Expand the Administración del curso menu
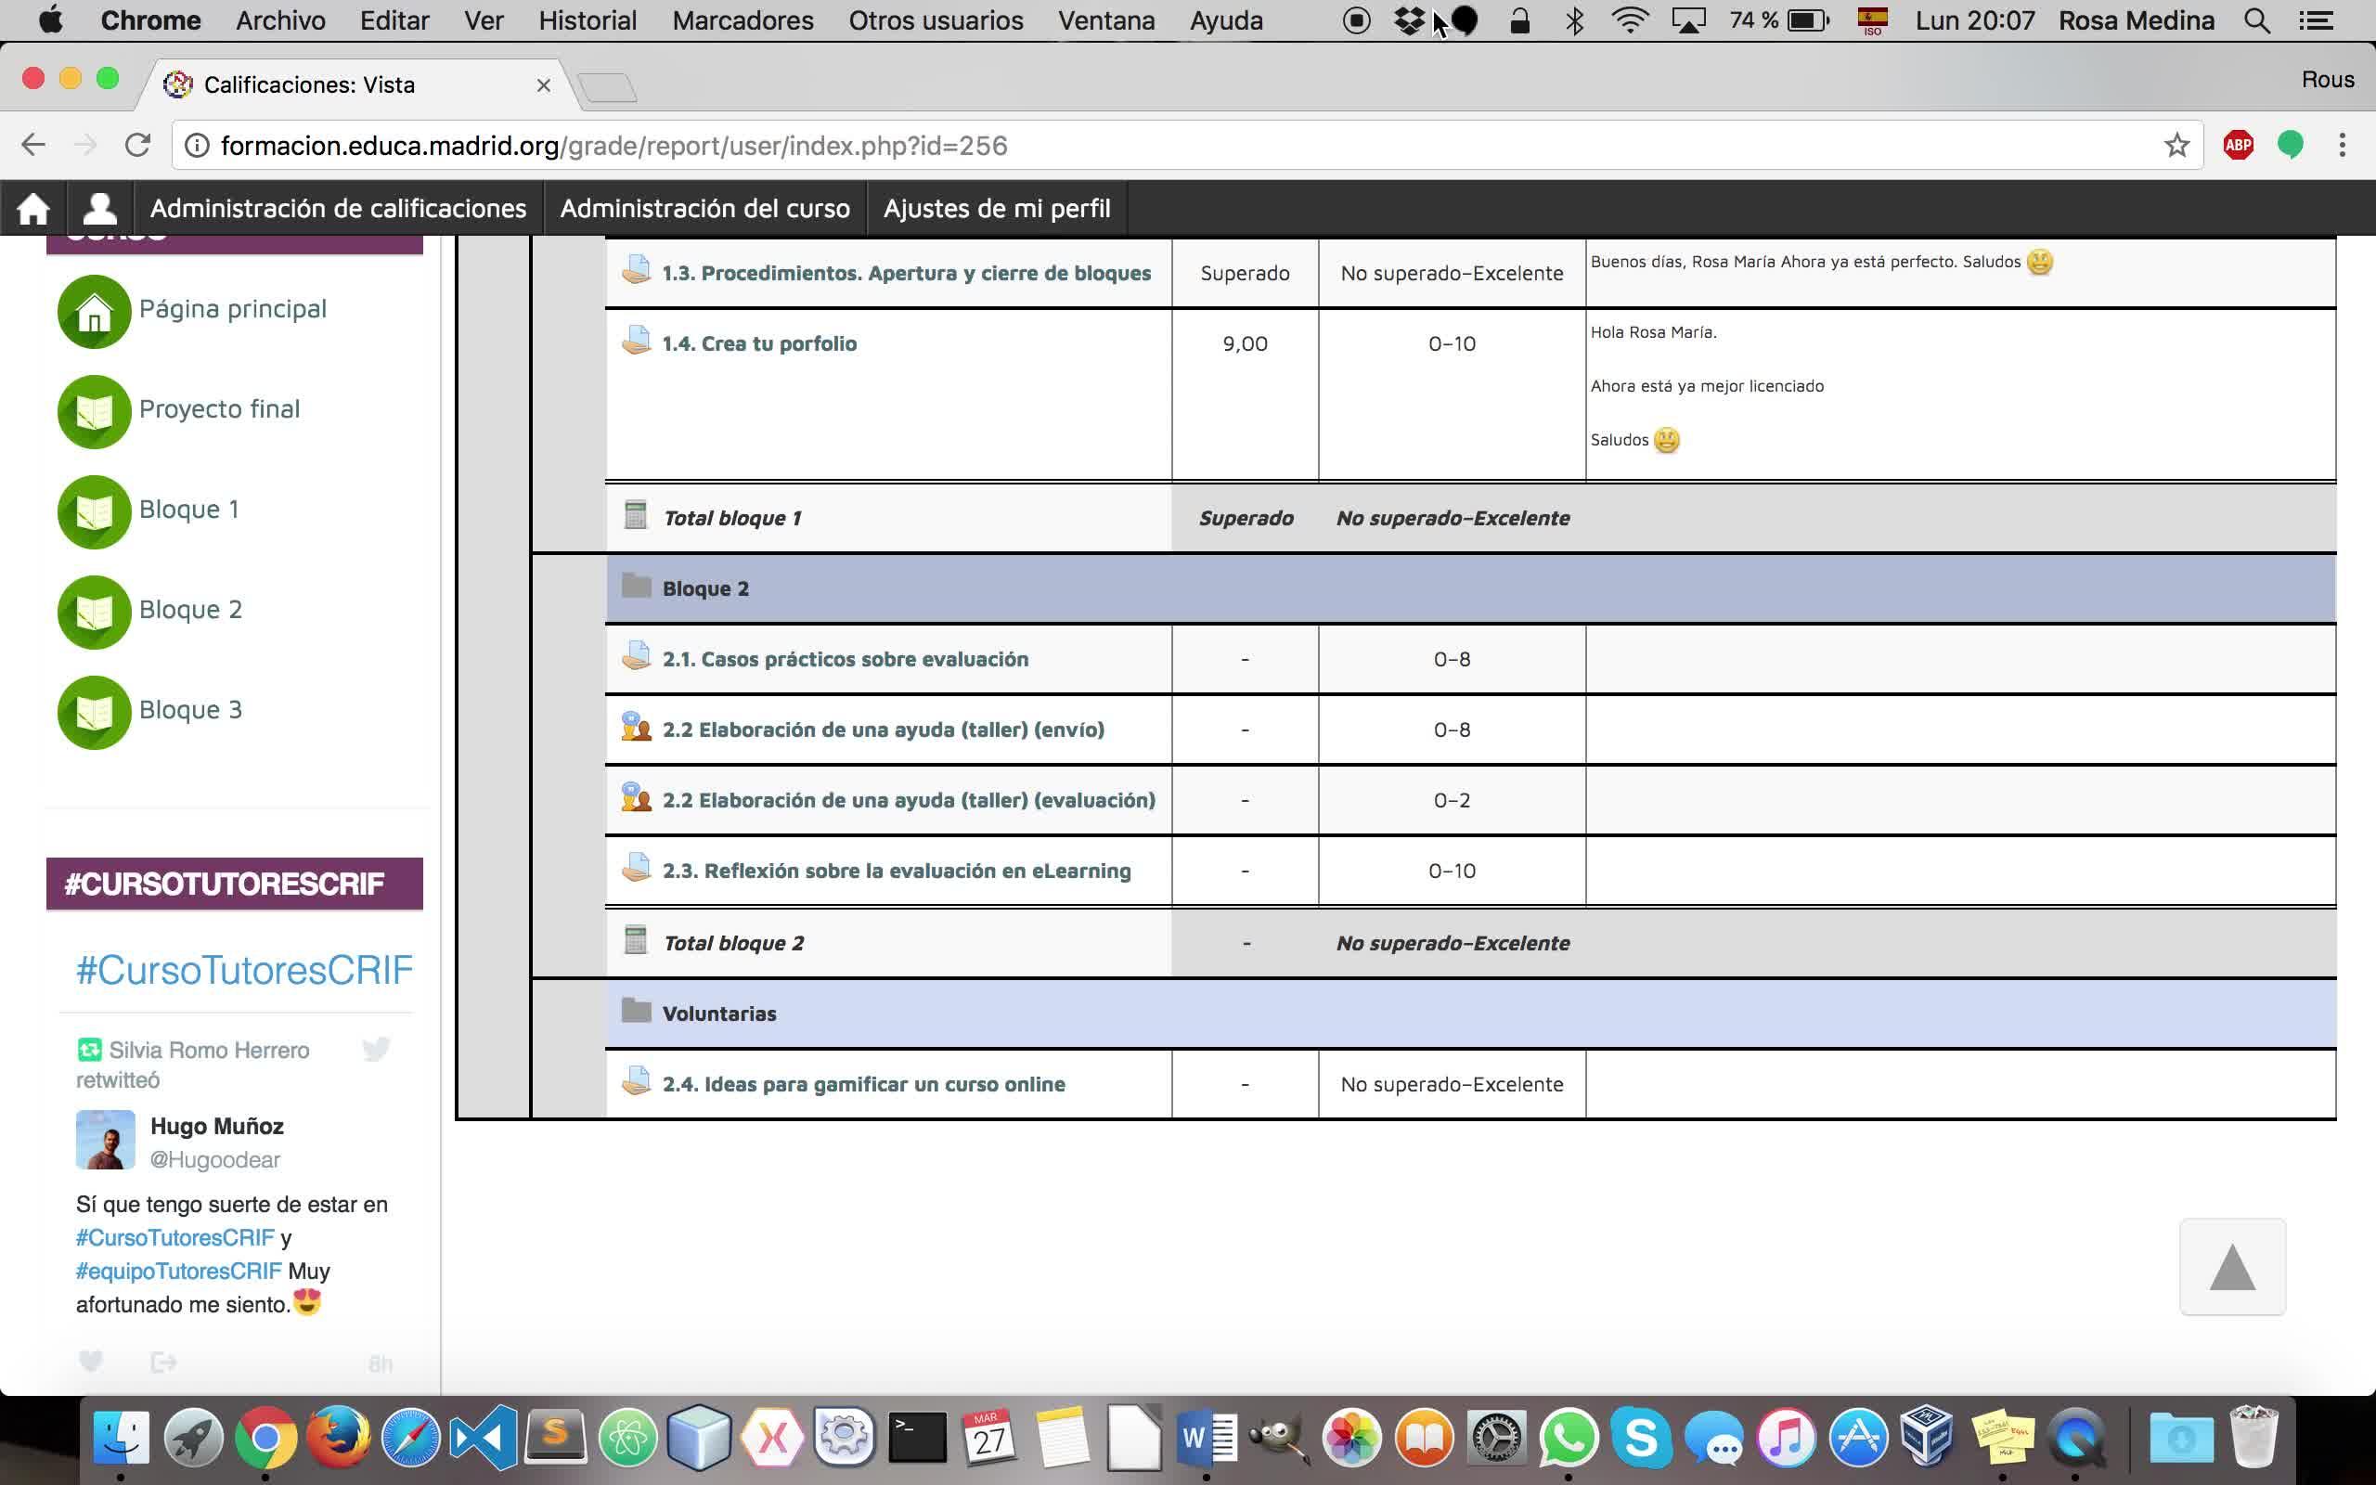This screenshot has width=2376, height=1485. click(x=704, y=208)
